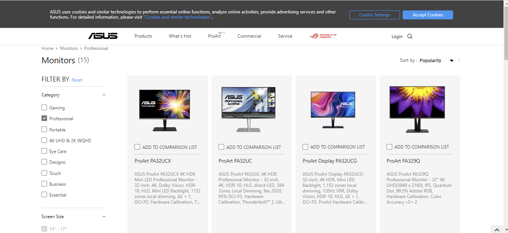Add ProArt PA32UCX to comparison list
508x233 pixels.
(137, 147)
